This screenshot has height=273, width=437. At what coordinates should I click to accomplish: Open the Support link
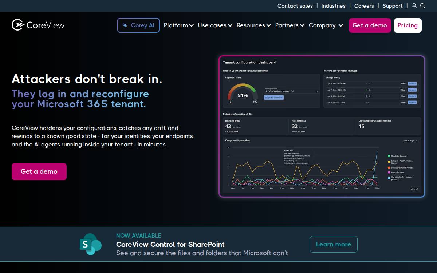pyautogui.click(x=393, y=6)
